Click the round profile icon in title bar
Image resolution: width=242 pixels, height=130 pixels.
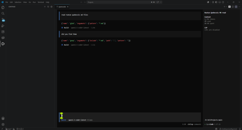coord(208,2)
